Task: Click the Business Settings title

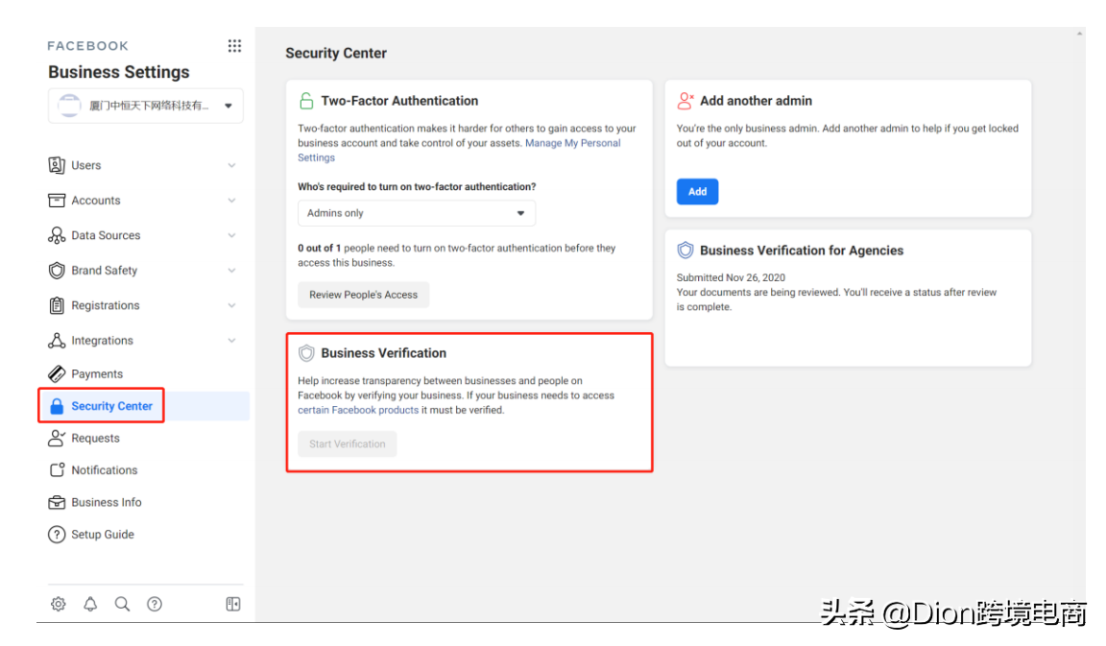Action: 118,72
